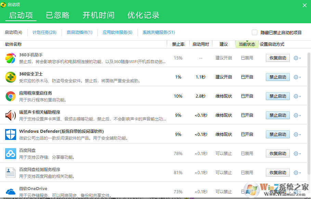Click the 微软OneDrive cloud icon
The width and height of the screenshot is (311, 199).
coord(11,191)
